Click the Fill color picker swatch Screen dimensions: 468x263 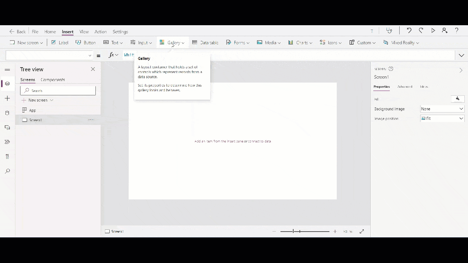[x=457, y=99]
